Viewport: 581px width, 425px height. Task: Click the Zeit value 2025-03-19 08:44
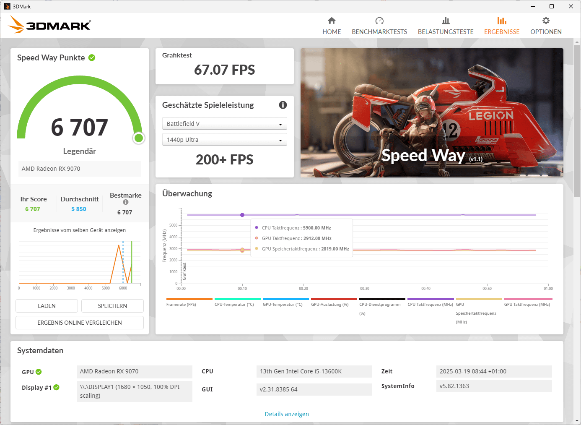[x=494, y=371]
